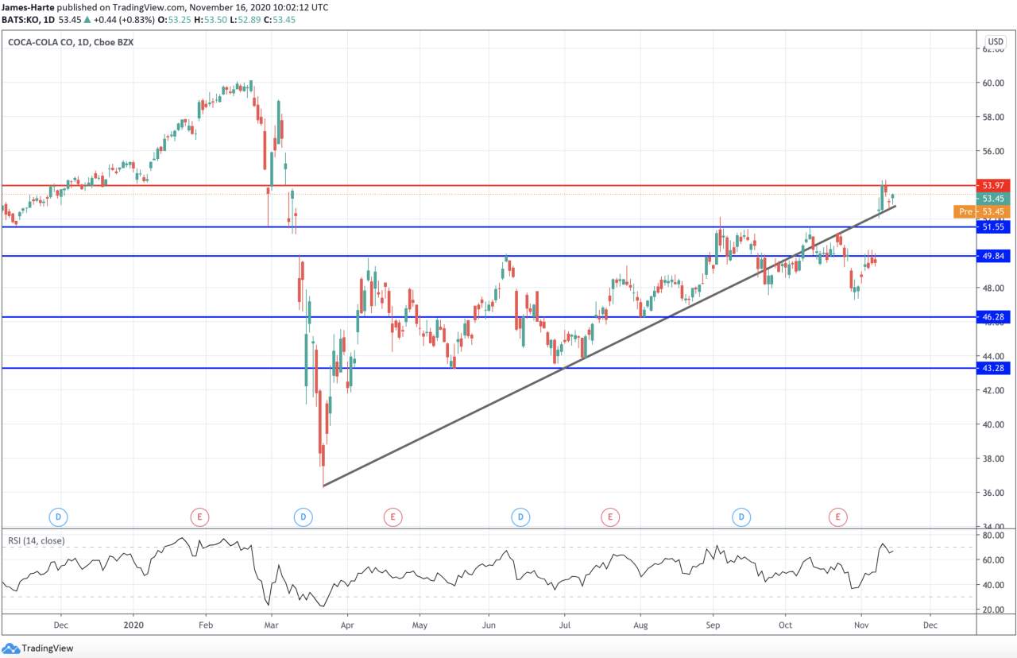Click the 20.00 RSI scale label
Screen dimensions: 1017x658
993,610
